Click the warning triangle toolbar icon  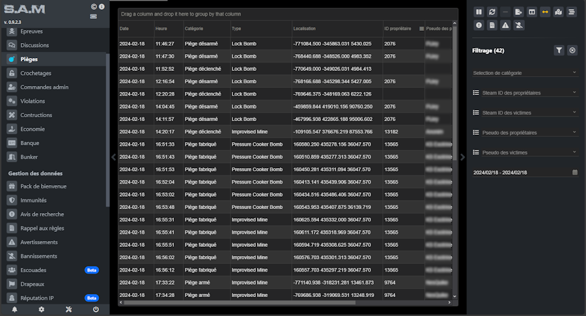click(506, 25)
